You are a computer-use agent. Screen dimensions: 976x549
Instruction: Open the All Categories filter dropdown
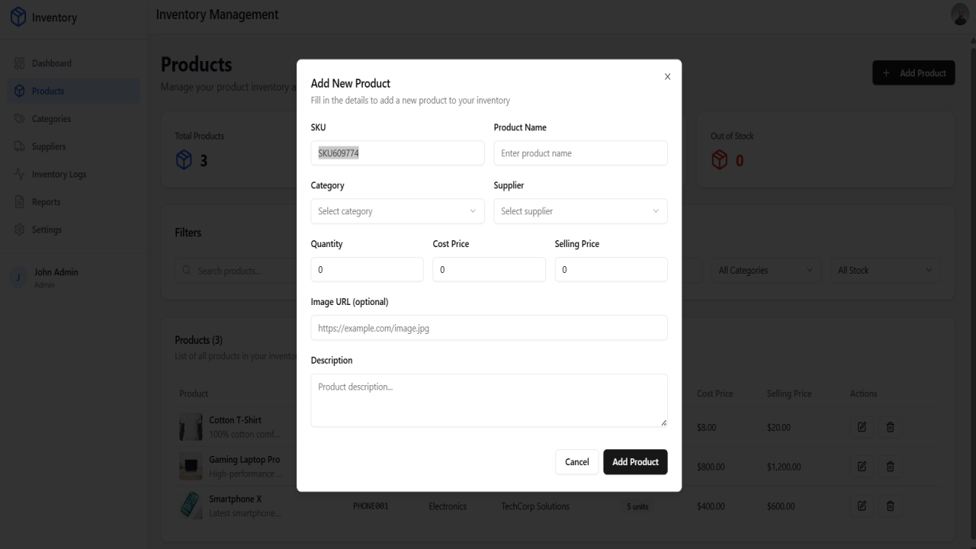(766, 271)
